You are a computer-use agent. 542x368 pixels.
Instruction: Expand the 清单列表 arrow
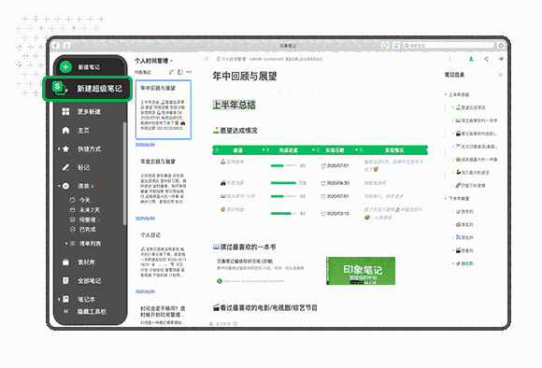click(66, 243)
